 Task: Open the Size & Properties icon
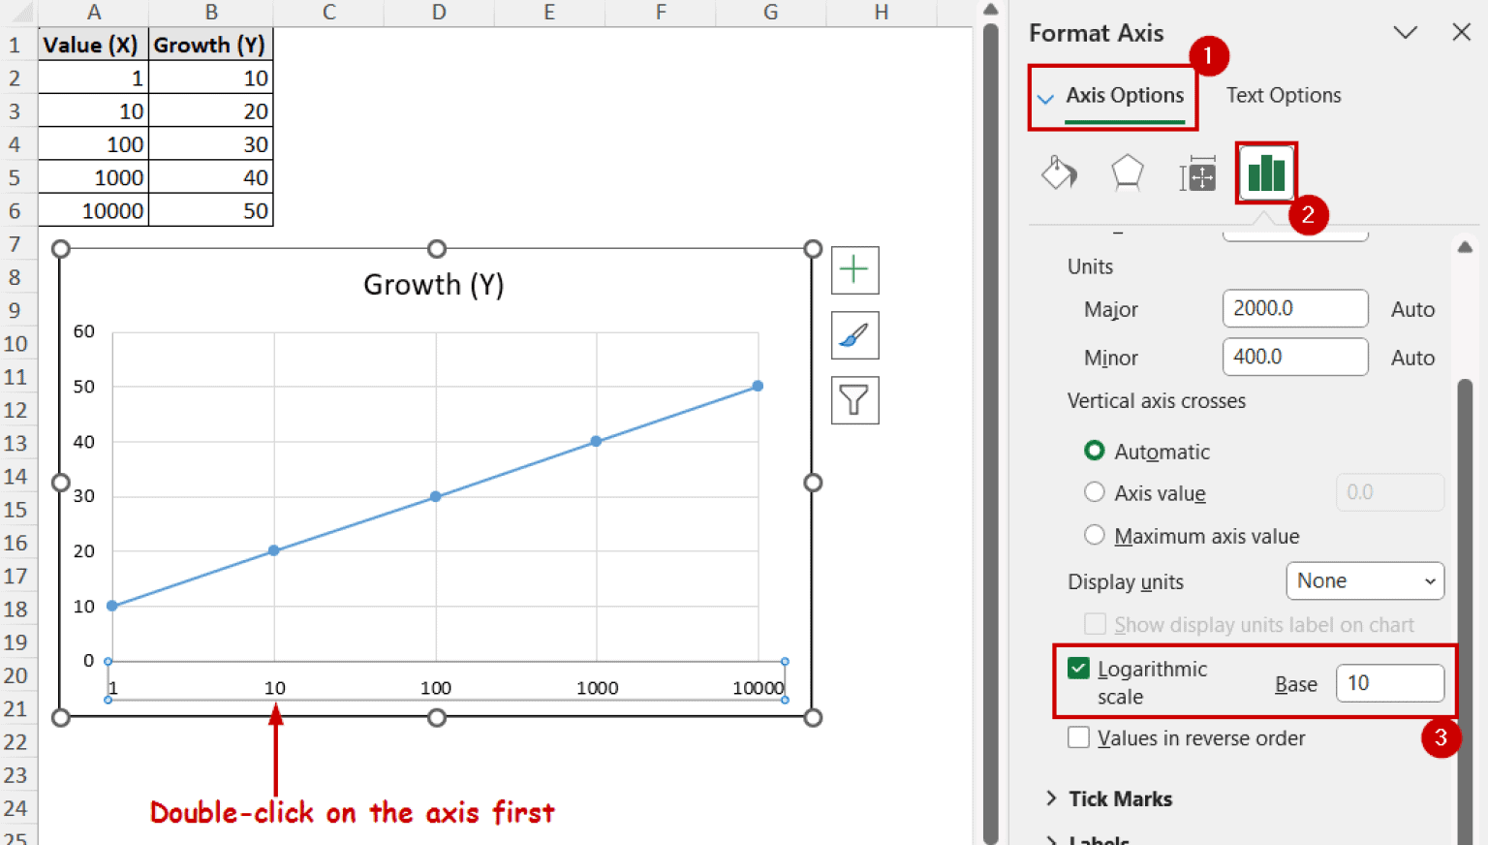[1197, 174]
